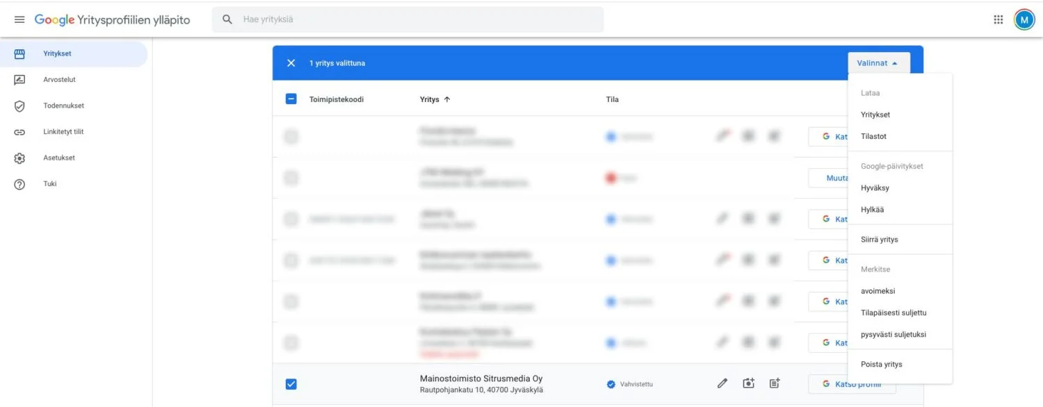The height and width of the screenshot is (407, 1043).
Task: Click the Hae yrityksiä search field
Action: [348, 19]
